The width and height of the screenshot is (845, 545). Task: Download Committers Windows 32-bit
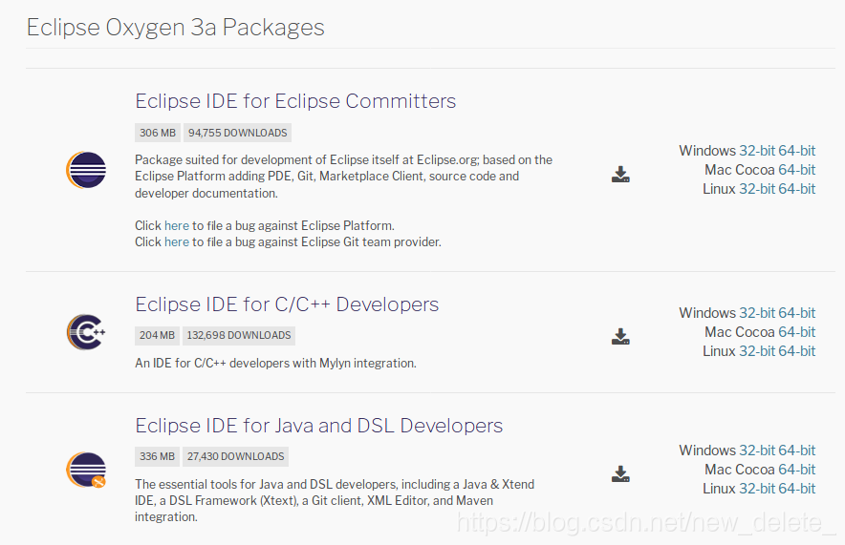point(757,151)
